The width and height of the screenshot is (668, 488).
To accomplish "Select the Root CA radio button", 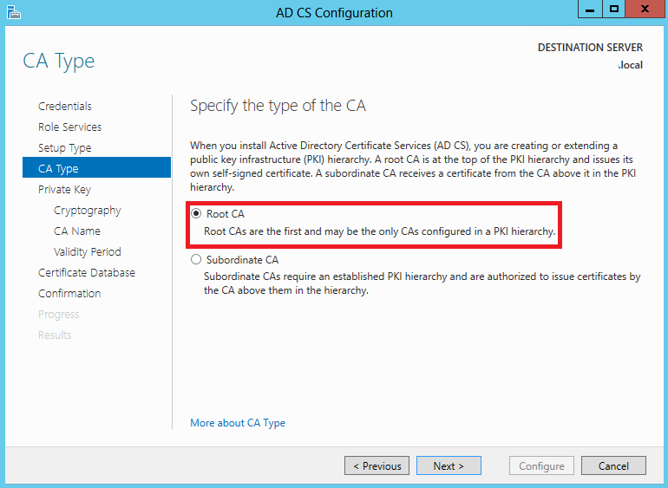I will click(x=196, y=213).
